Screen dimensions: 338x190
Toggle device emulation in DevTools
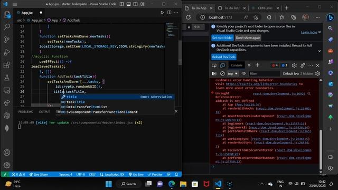pos(222,65)
